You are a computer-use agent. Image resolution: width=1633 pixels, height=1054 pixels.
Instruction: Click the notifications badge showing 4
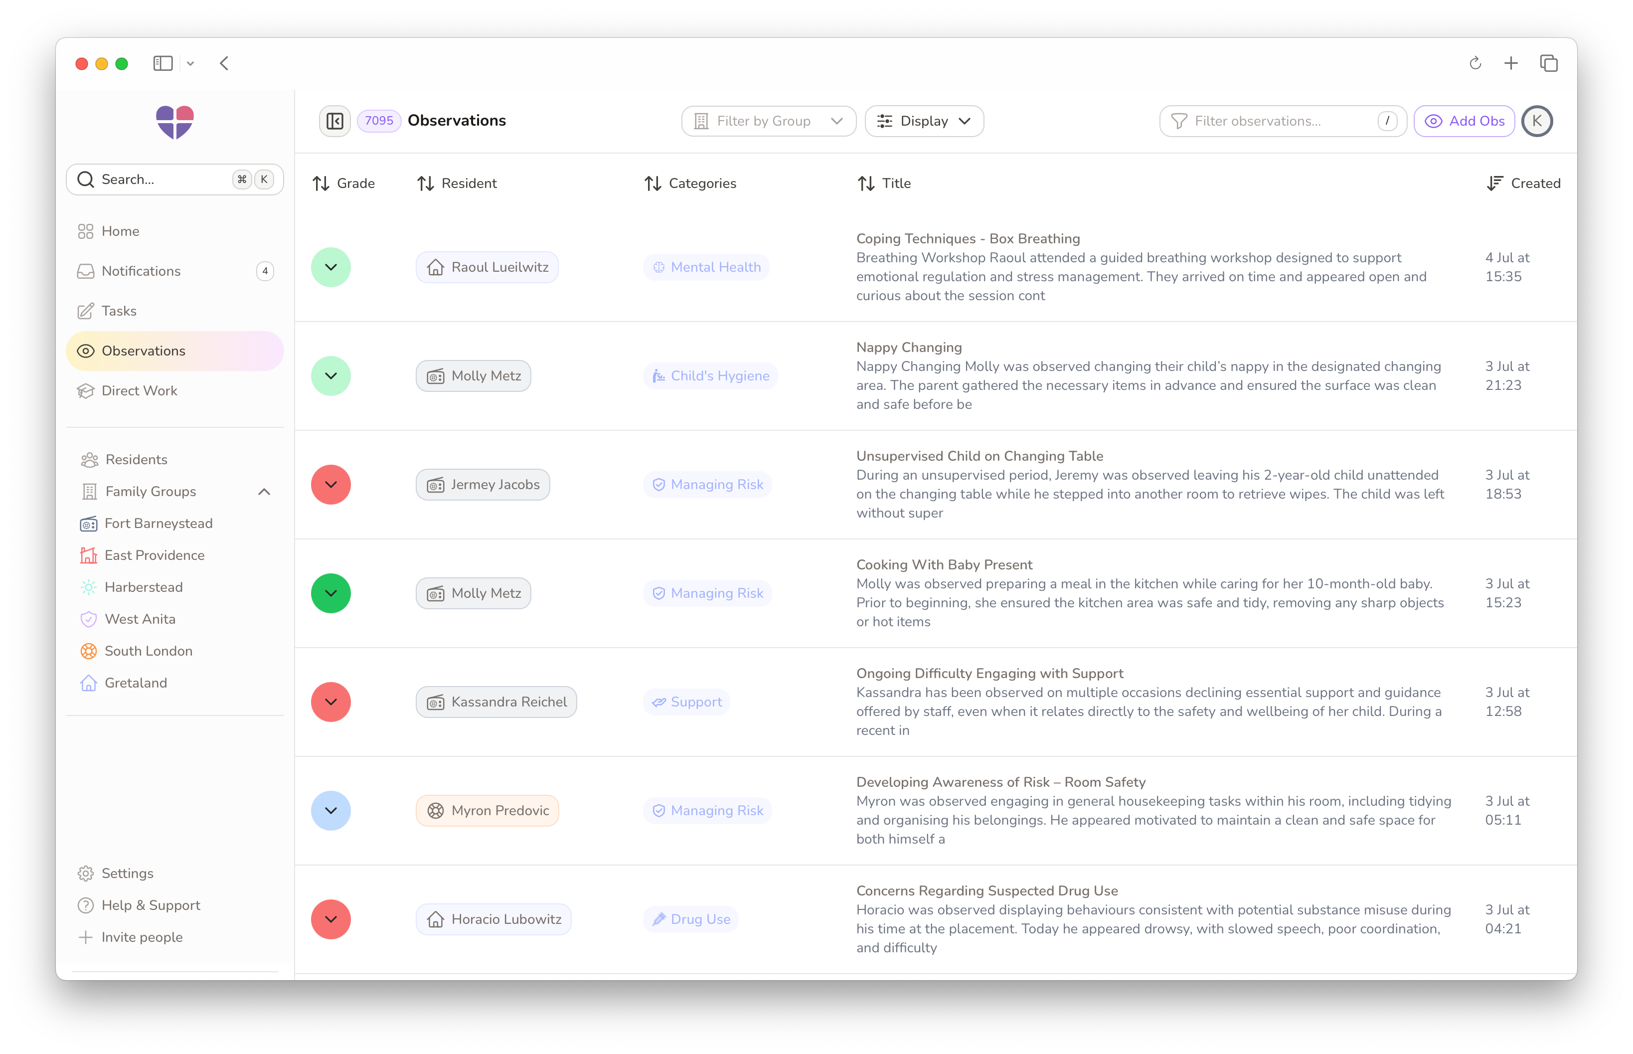pyautogui.click(x=265, y=271)
